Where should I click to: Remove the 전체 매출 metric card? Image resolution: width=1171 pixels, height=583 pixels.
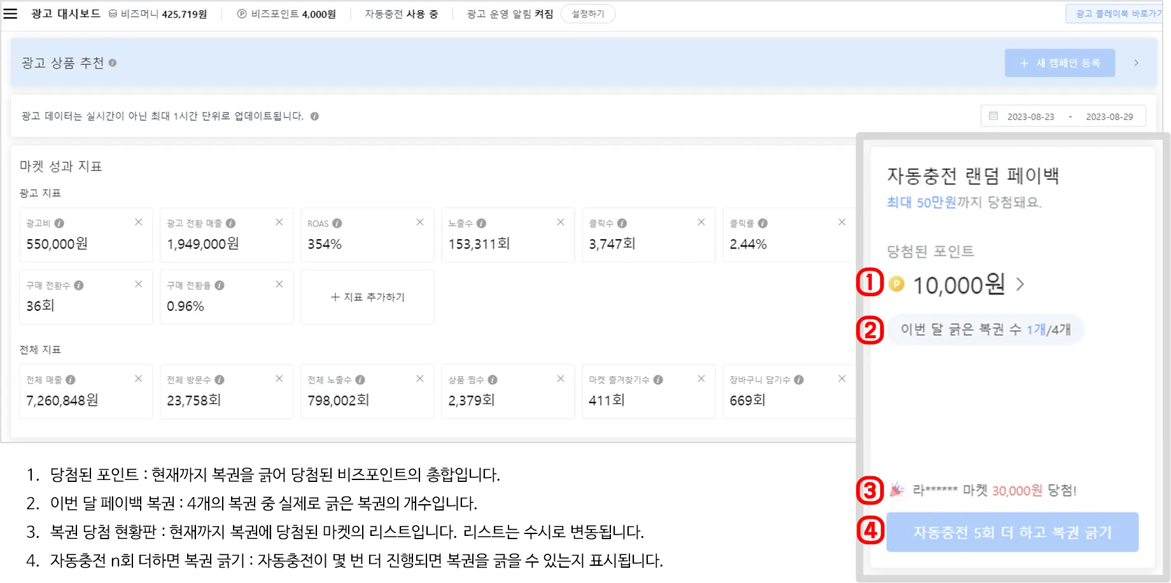pyautogui.click(x=138, y=378)
